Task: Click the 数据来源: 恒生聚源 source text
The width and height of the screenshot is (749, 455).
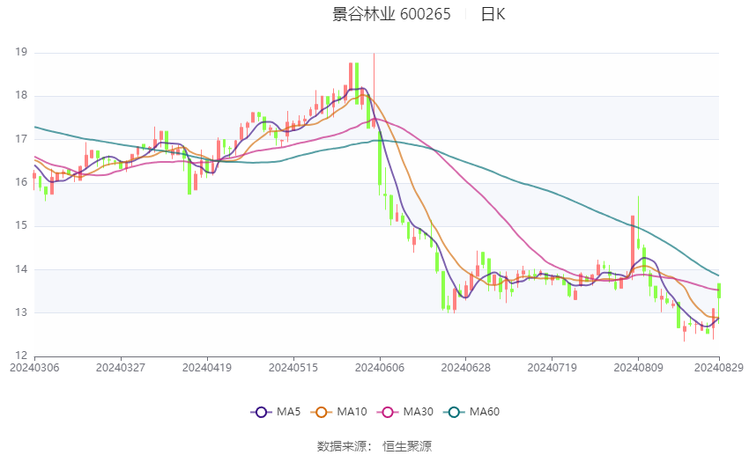Action: (374, 446)
